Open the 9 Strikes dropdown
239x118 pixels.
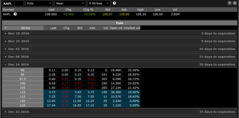[x=99, y=3]
